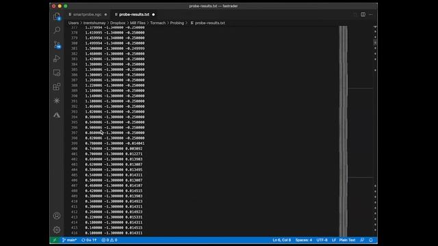Open the Azure triangle icon in activity bar

coord(57,115)
